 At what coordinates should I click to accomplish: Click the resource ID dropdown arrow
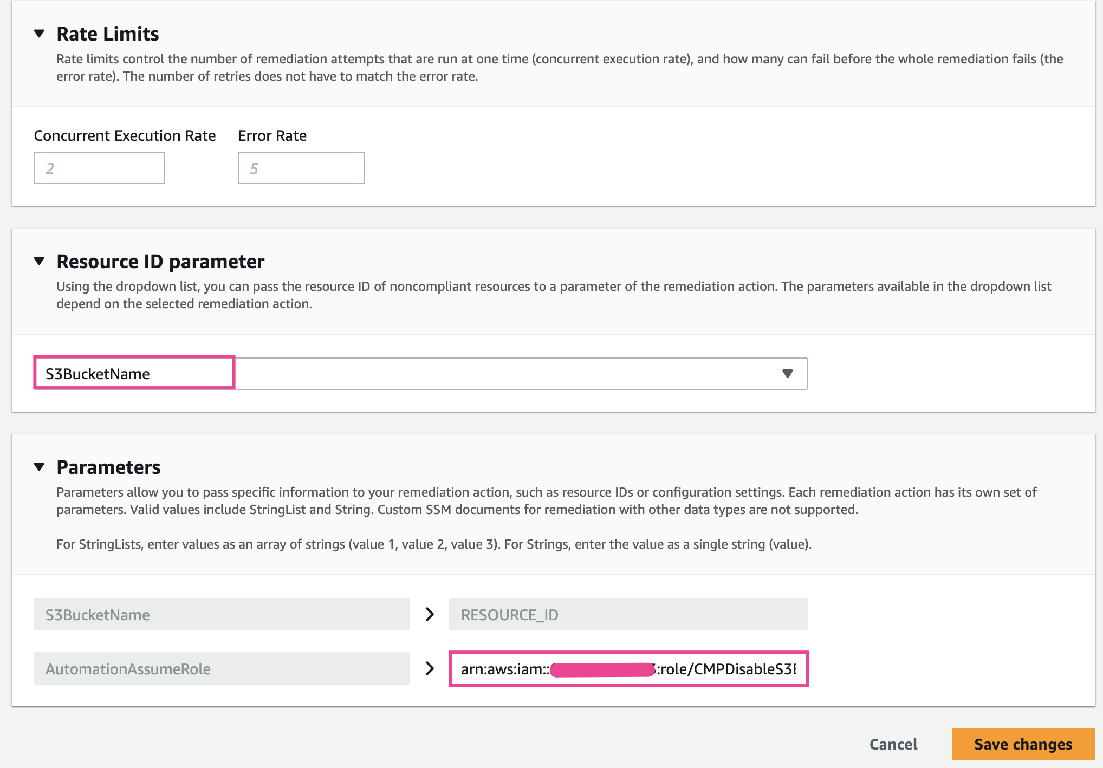pos(788,374)
